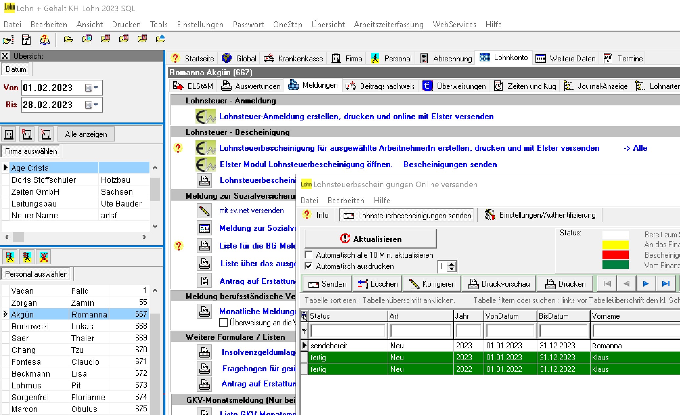Jump to last record blue arrow
The height and width of the screenshot is (415, 680).
pyautogui.click(x=666, y=284)
